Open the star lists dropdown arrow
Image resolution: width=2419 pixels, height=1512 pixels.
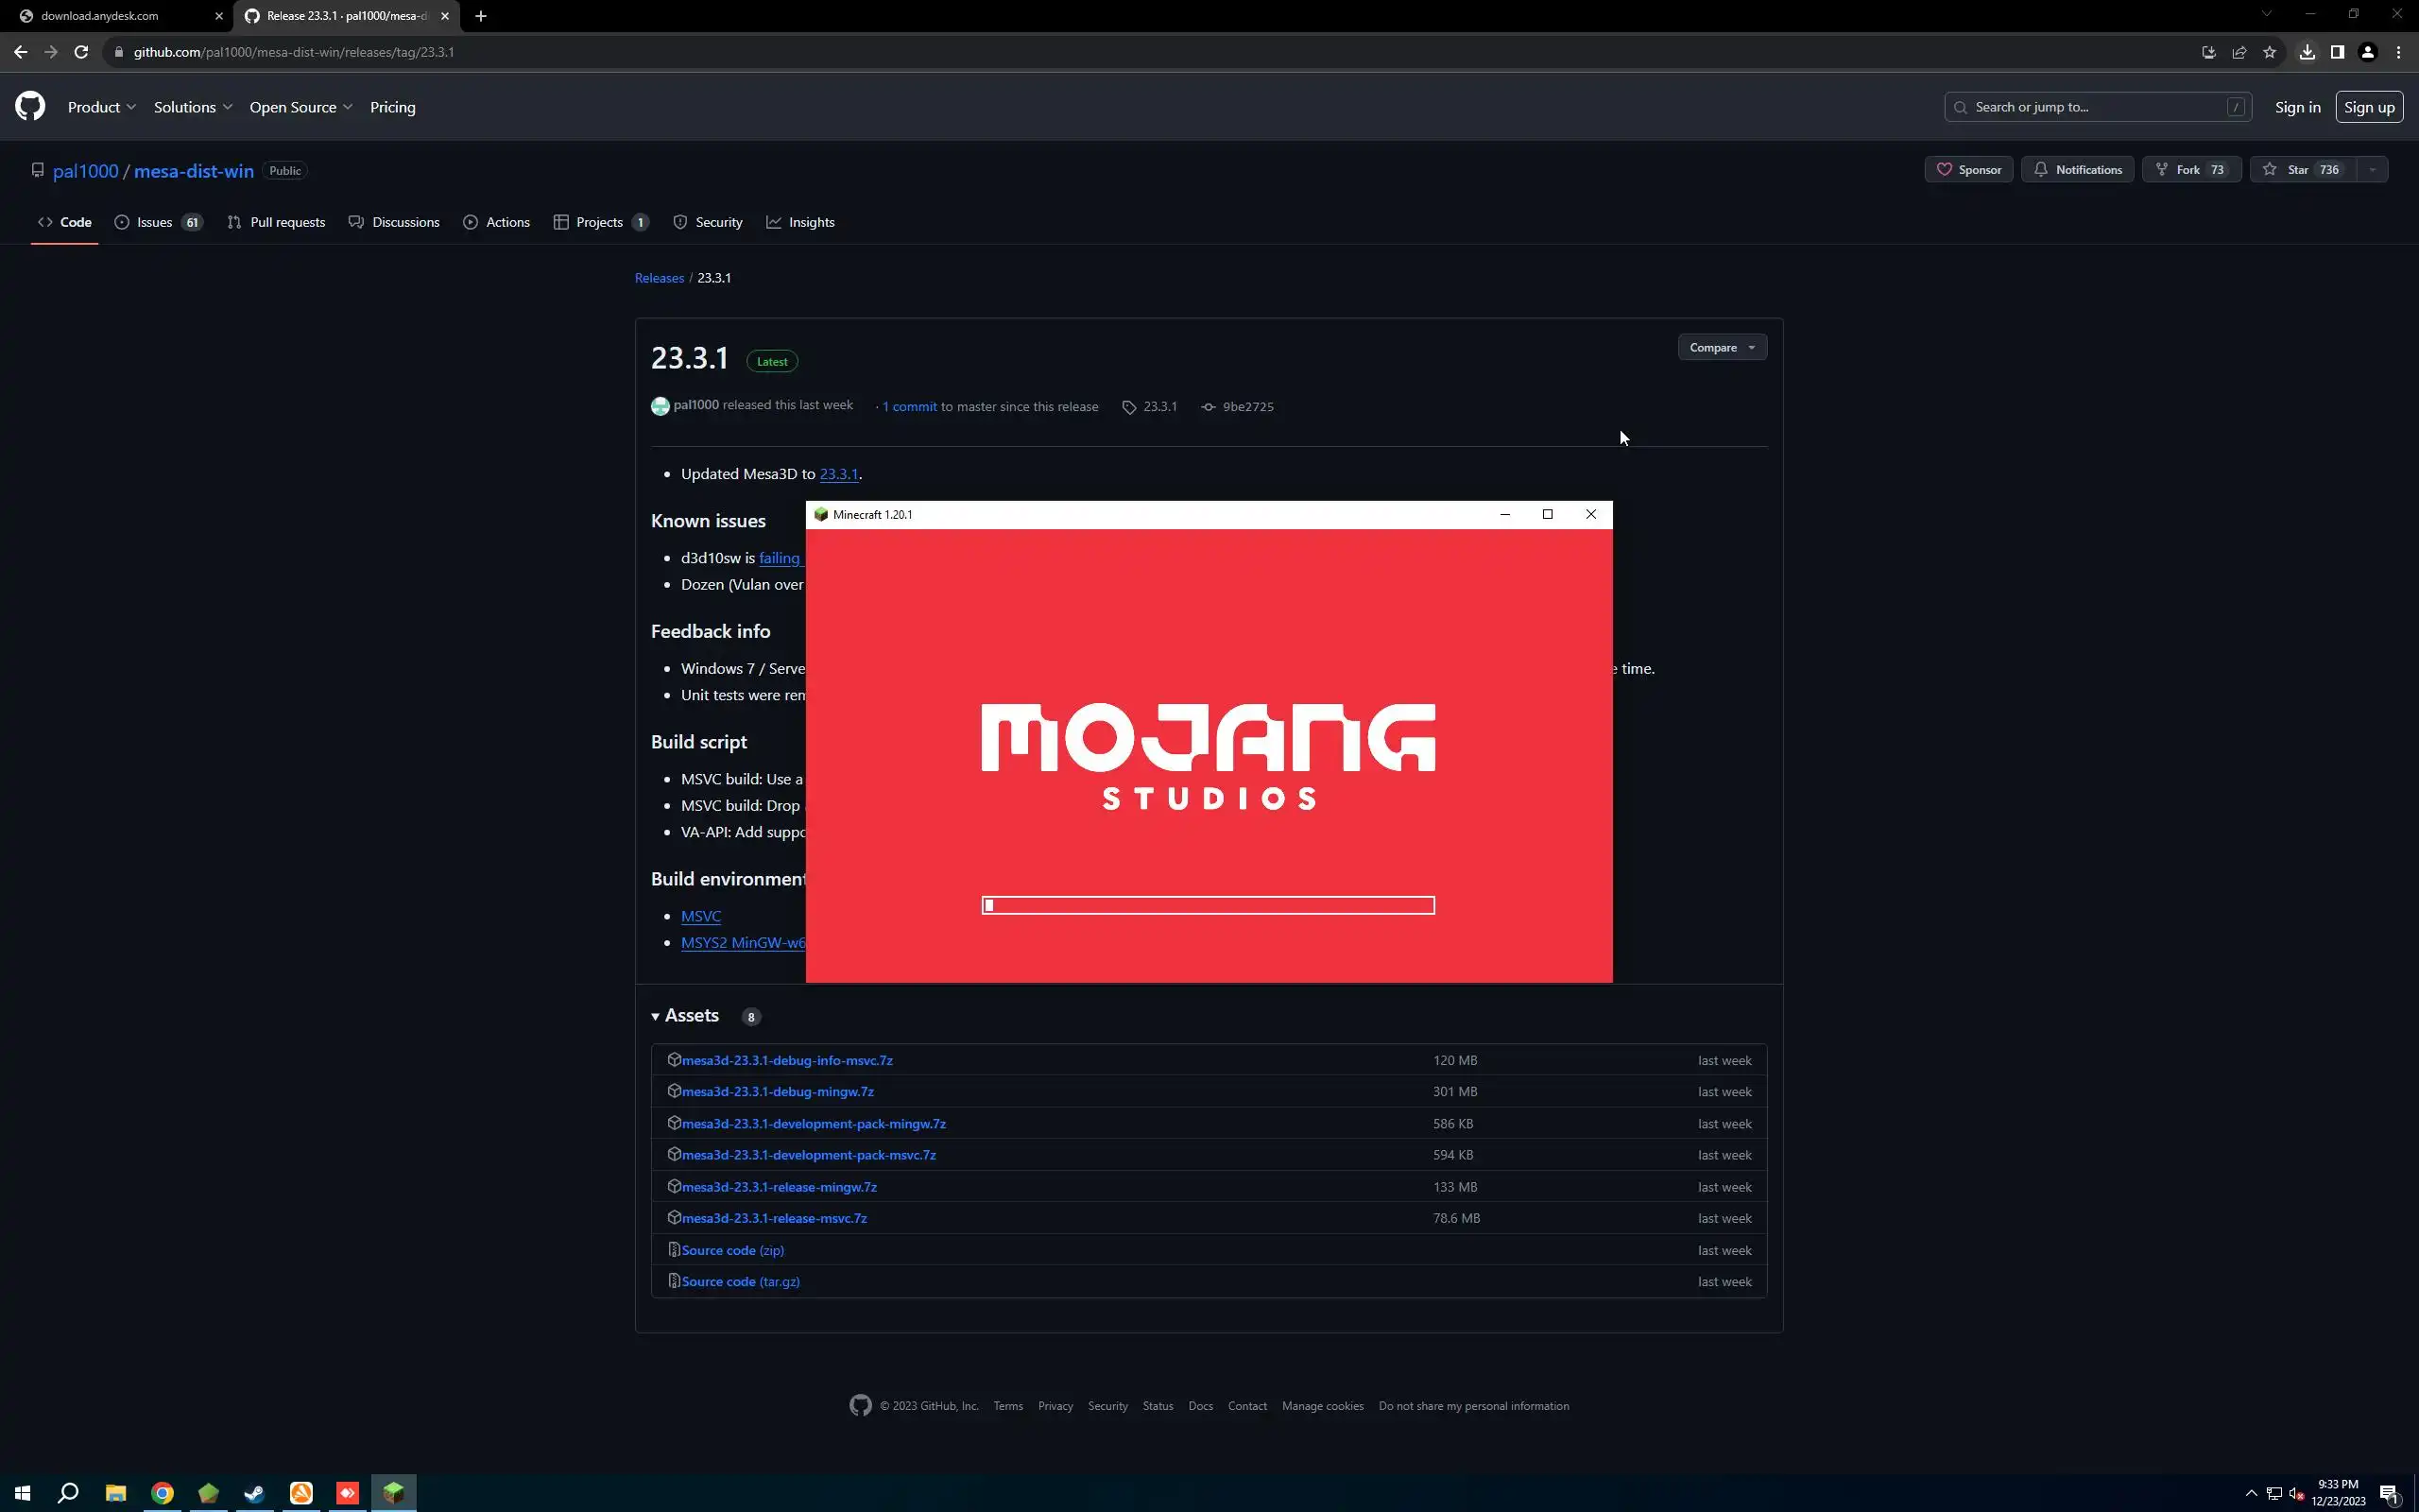click(x=2372, y=170)
